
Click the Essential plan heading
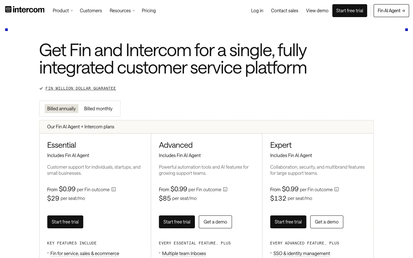click(x=62, y=145)
